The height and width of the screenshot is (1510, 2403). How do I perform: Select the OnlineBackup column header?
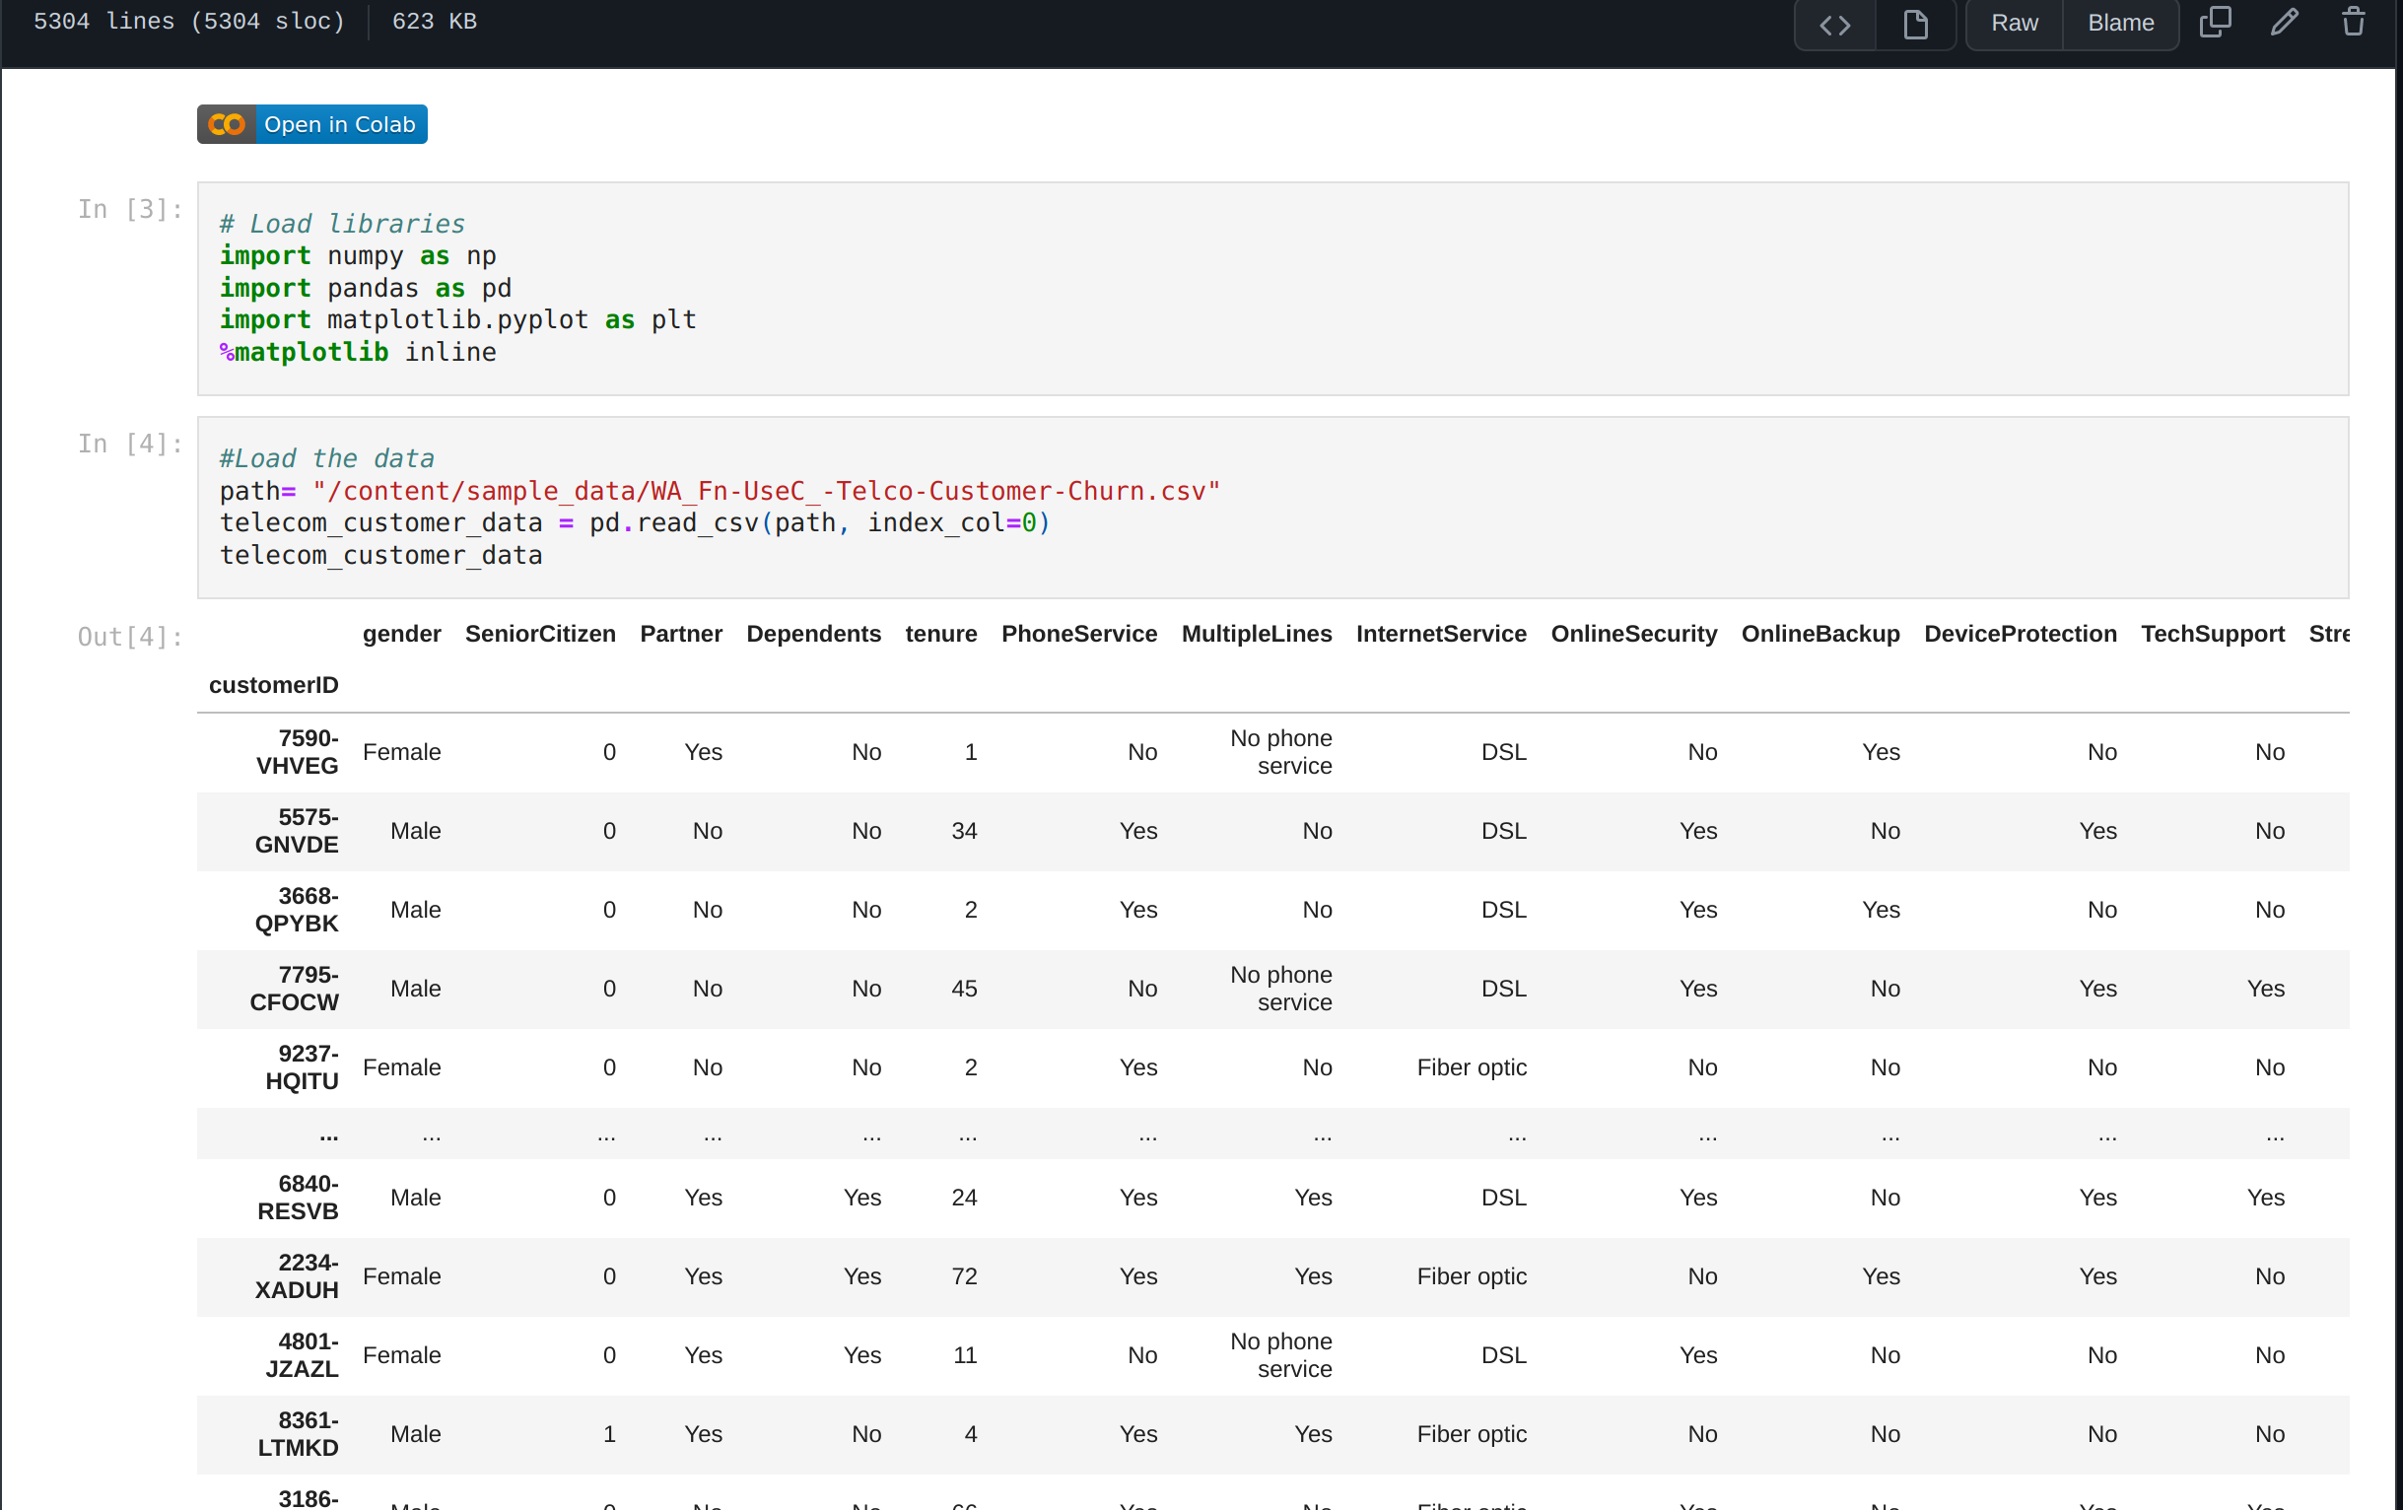(1820, 634)
